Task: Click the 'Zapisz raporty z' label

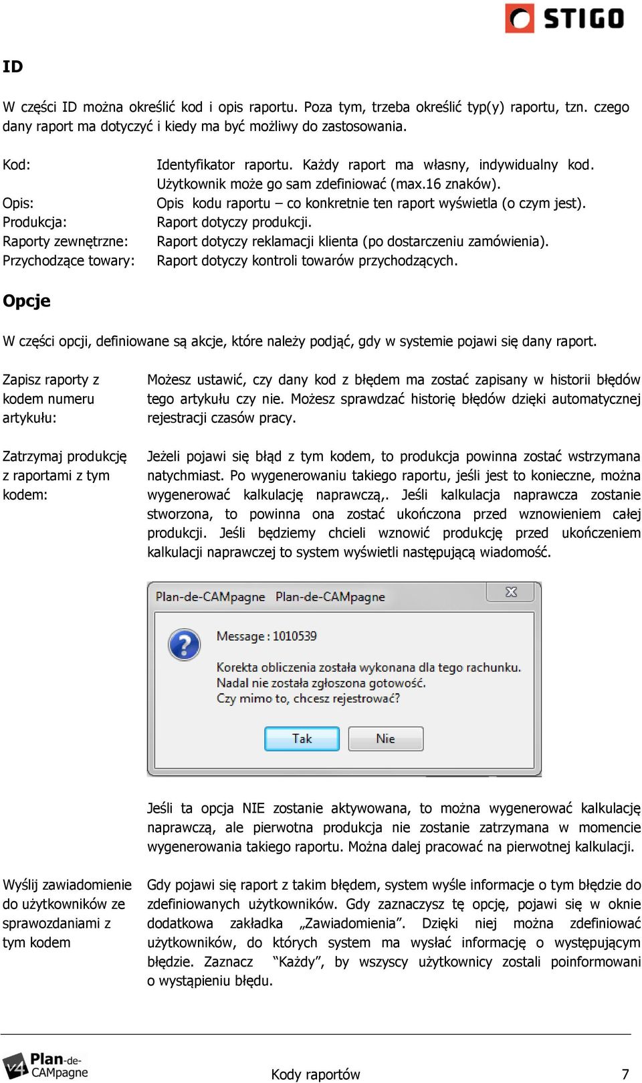Action: tap(51, 380)
